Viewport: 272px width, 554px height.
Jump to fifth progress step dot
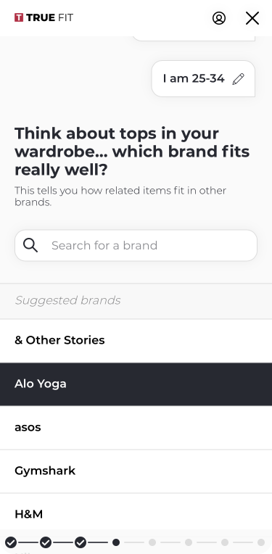pyautogui.click(x=152, y=542)
